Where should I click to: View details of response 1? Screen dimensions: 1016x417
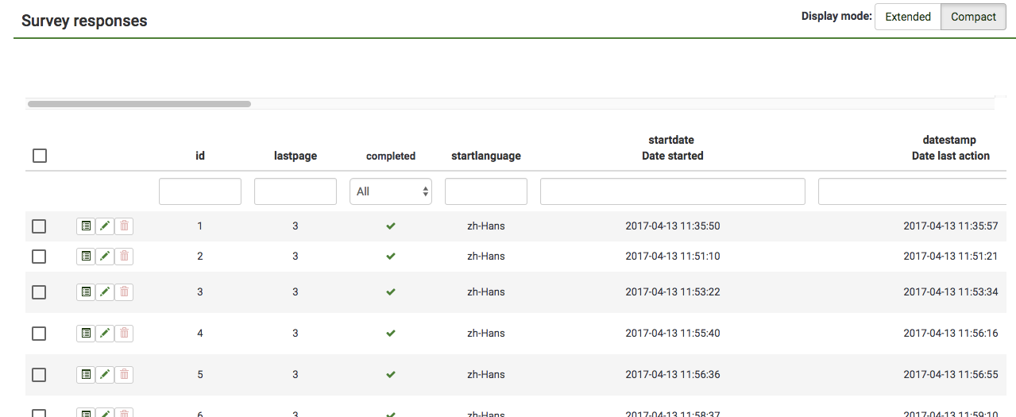(x=85, y=226)
